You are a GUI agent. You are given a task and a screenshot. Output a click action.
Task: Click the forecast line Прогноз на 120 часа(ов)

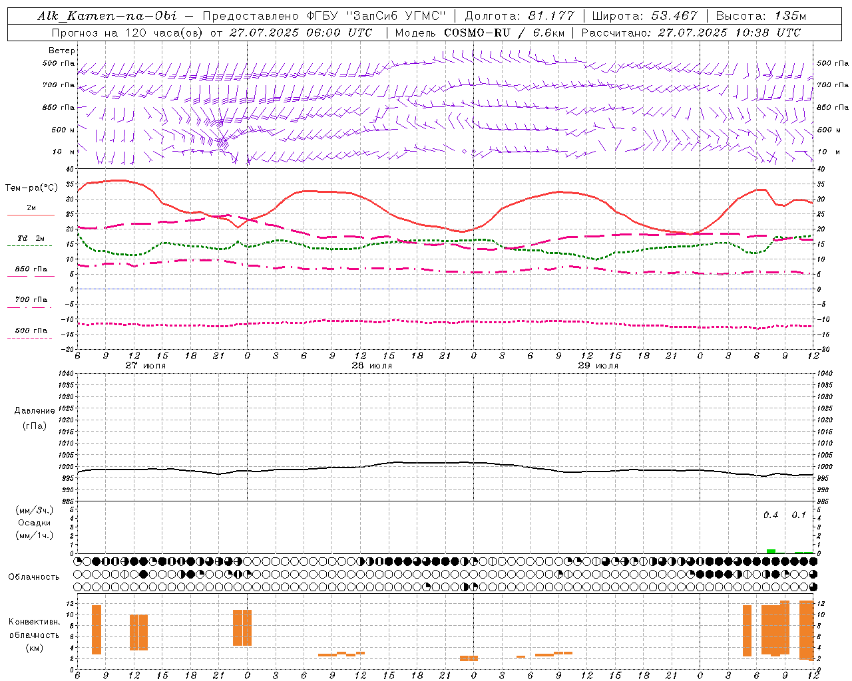(x=128, y=33)
